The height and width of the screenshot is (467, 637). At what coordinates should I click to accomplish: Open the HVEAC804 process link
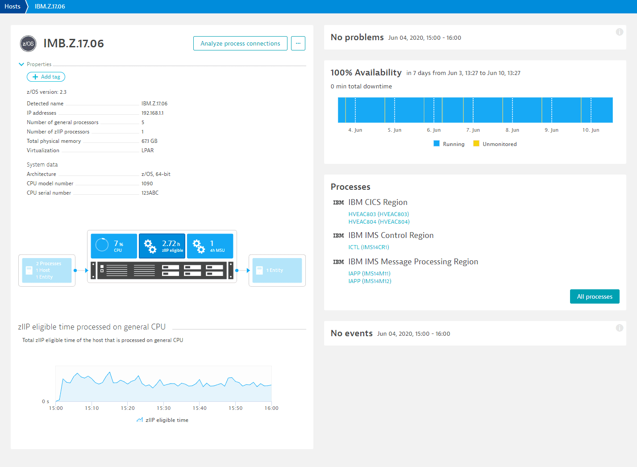pyautogui.click(x=379, y=222)
